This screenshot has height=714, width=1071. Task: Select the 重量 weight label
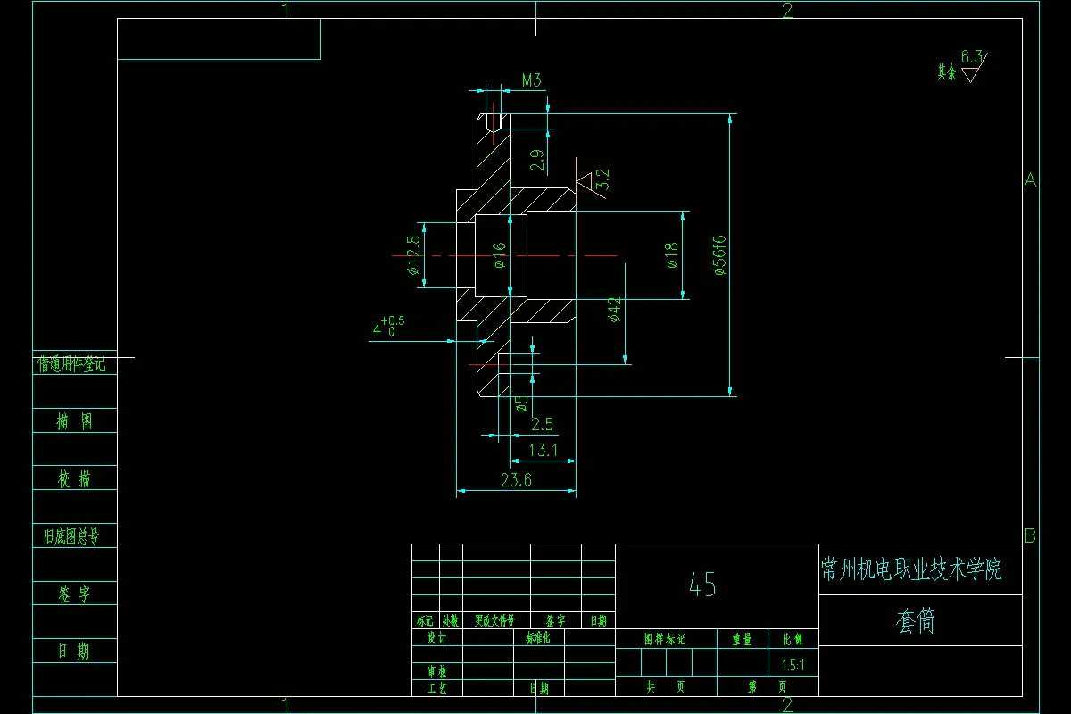point(742,639)
